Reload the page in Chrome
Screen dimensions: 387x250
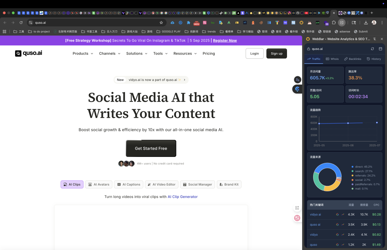(x=21, y=23)
